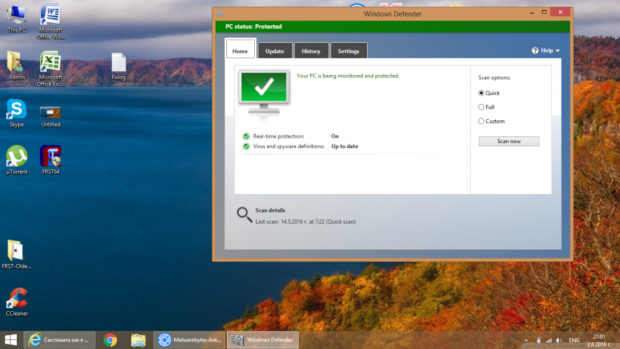Viewport: 620px width, 349px height.
Task: Switch to the Update tab
Action: (x=275, y=51)
